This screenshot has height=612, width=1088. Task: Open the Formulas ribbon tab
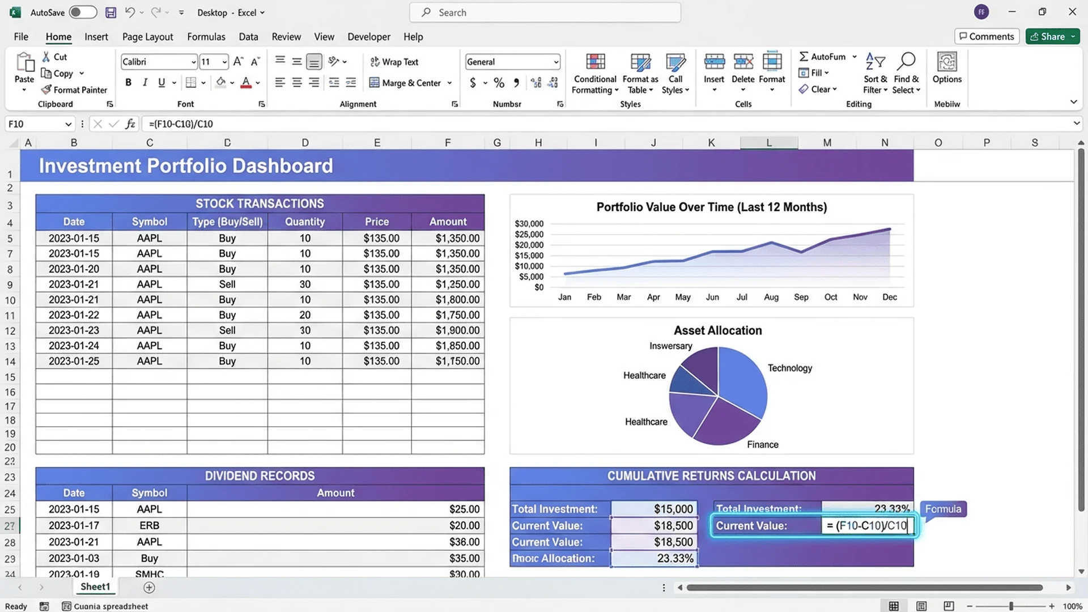pos(206,37)
